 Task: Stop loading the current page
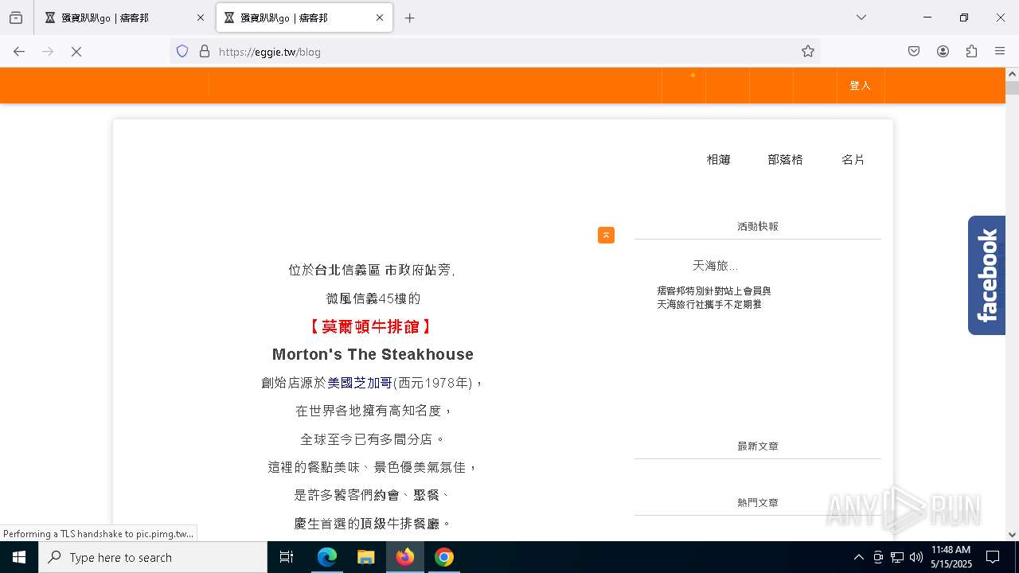pyautogui.click(x=76, y=51)
